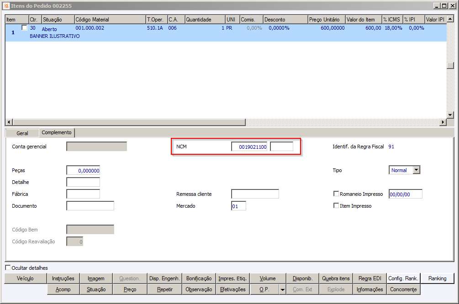Click the Peças input field
Screen dimensions: 459x304
83,170
